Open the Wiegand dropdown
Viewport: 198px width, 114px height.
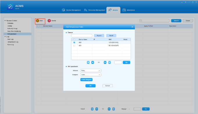click(91, 75)
